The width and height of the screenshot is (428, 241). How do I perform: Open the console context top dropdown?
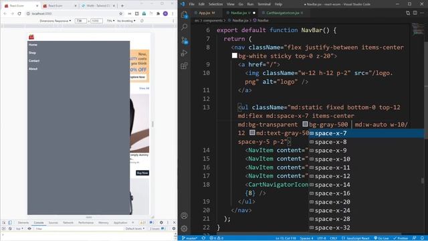[19, 228]
